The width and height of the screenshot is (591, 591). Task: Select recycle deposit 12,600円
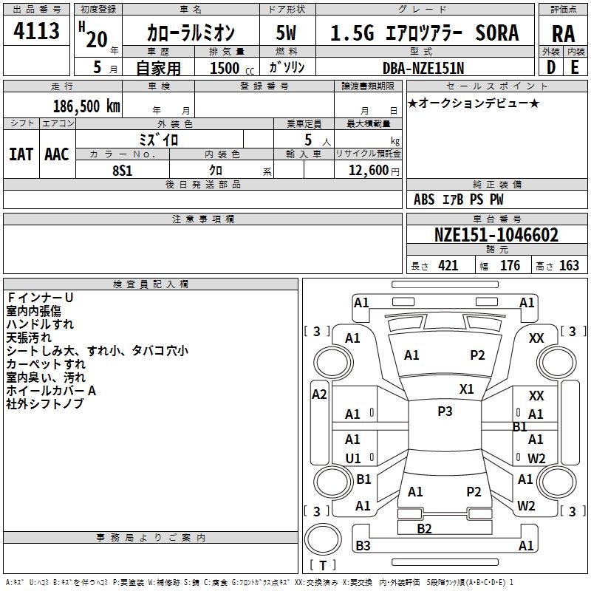[374, 171]
